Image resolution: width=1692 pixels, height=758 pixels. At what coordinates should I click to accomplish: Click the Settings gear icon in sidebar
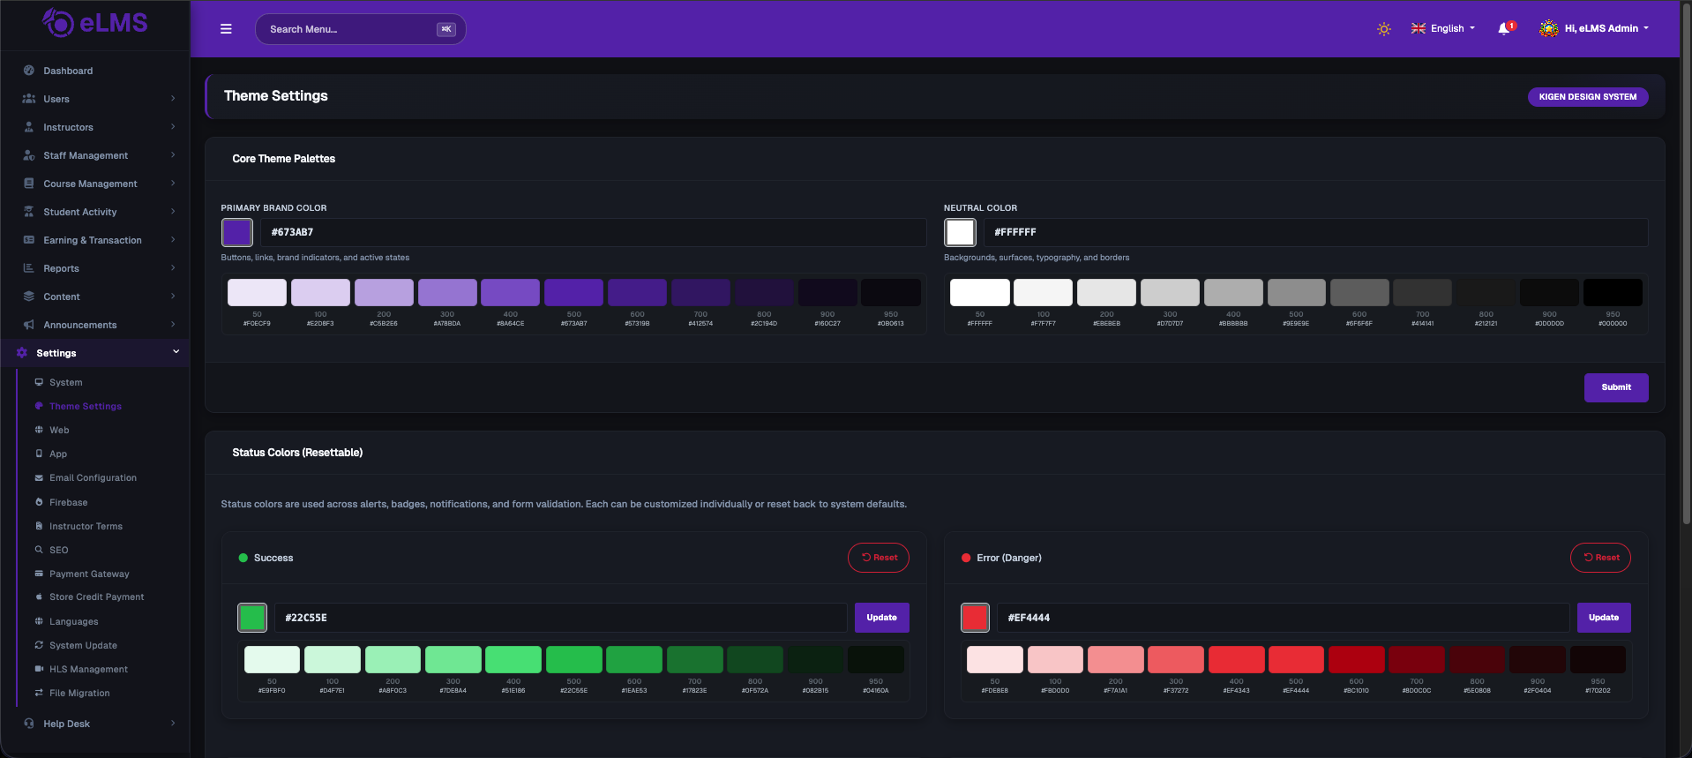[22, 353]
